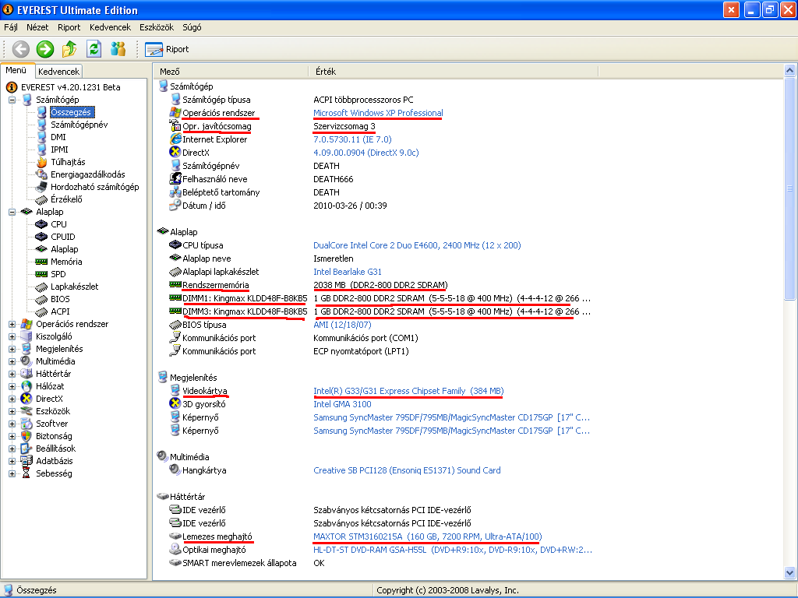Image resolution: width=798 pixels, height=598 pixels.
Task: Collapse the Alaplap tree node
Action: click(x=12, y=212)
